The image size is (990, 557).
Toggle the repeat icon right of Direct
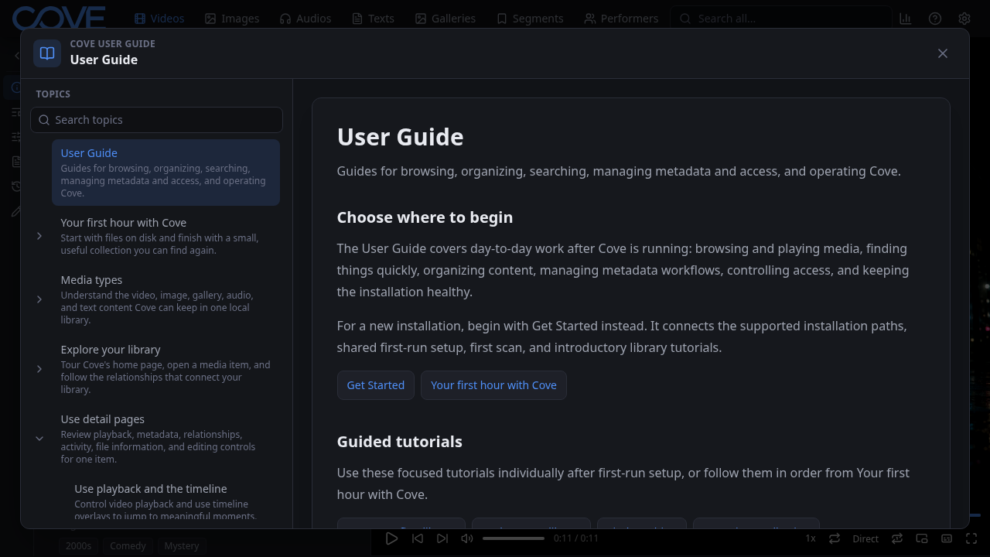[897, 538]
